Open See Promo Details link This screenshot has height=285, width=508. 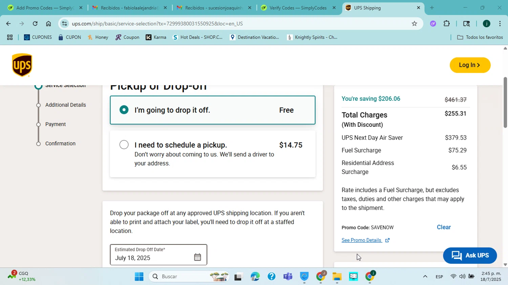pyautogui.click(x=362, y=240)
